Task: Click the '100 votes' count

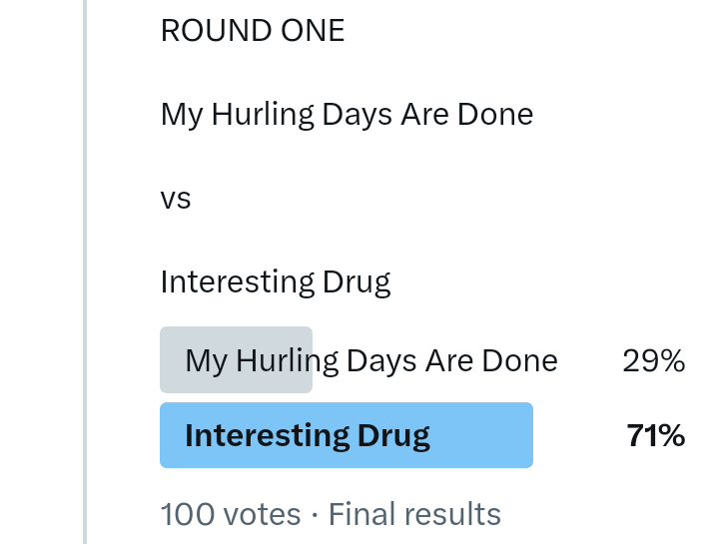Action: [x=230, y=514]
